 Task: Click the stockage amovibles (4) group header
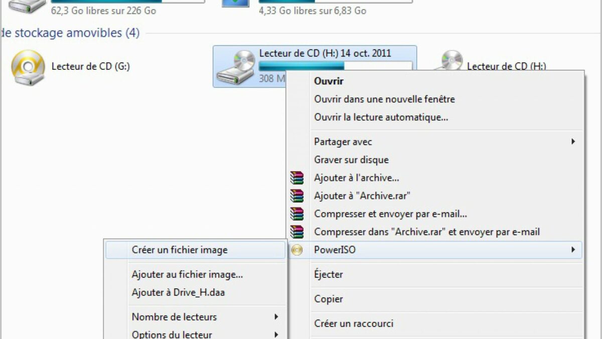click(x=70, y=33)
